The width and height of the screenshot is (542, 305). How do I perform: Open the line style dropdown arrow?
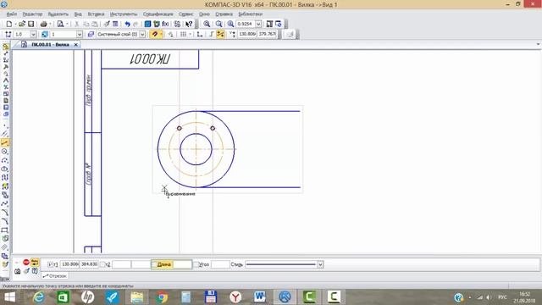click(320, 264)
